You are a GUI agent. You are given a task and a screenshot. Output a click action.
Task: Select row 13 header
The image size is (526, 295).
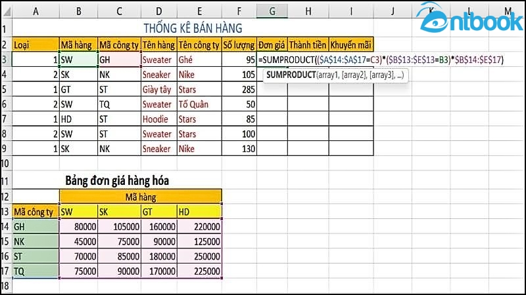pos(6,211)
